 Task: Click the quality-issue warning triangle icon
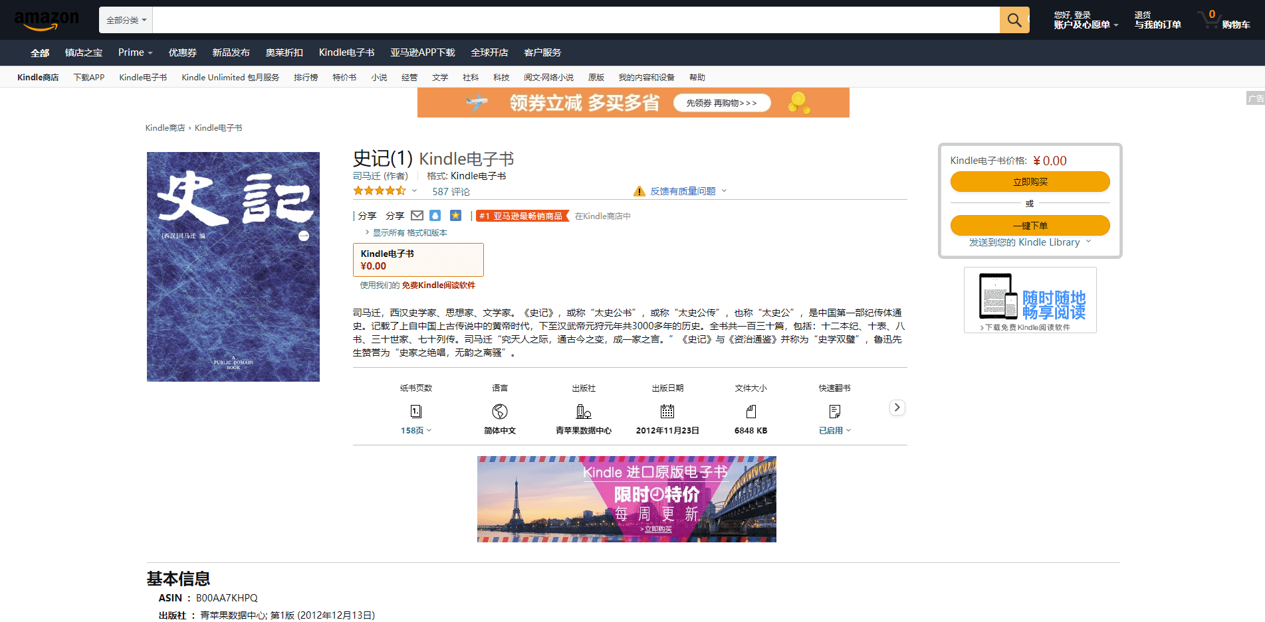[639, 191]
